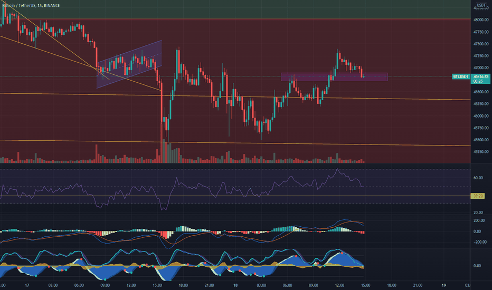Click the 45250.00 price axis label
Image resolution: width=492 pixels, height=290 pixels.
(481, 152)
